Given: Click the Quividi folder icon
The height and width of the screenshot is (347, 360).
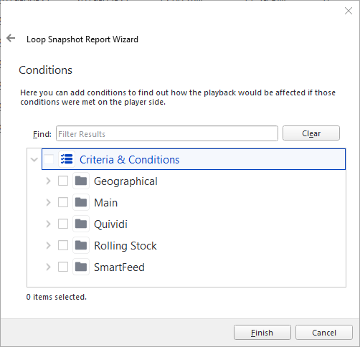Looking at the screenshot, I should [x=81, y=224].
